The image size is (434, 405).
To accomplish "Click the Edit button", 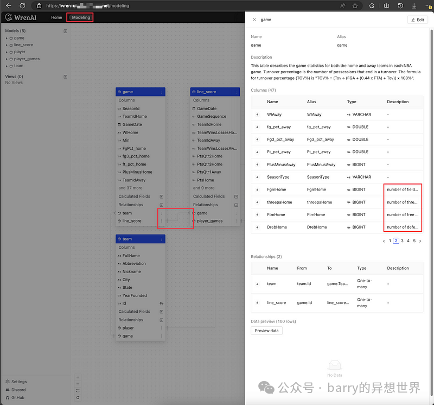I will point(417,20).
